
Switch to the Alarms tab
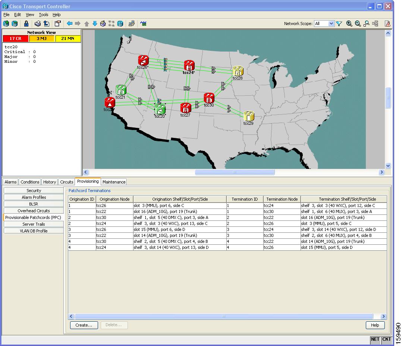pos(10,182)
